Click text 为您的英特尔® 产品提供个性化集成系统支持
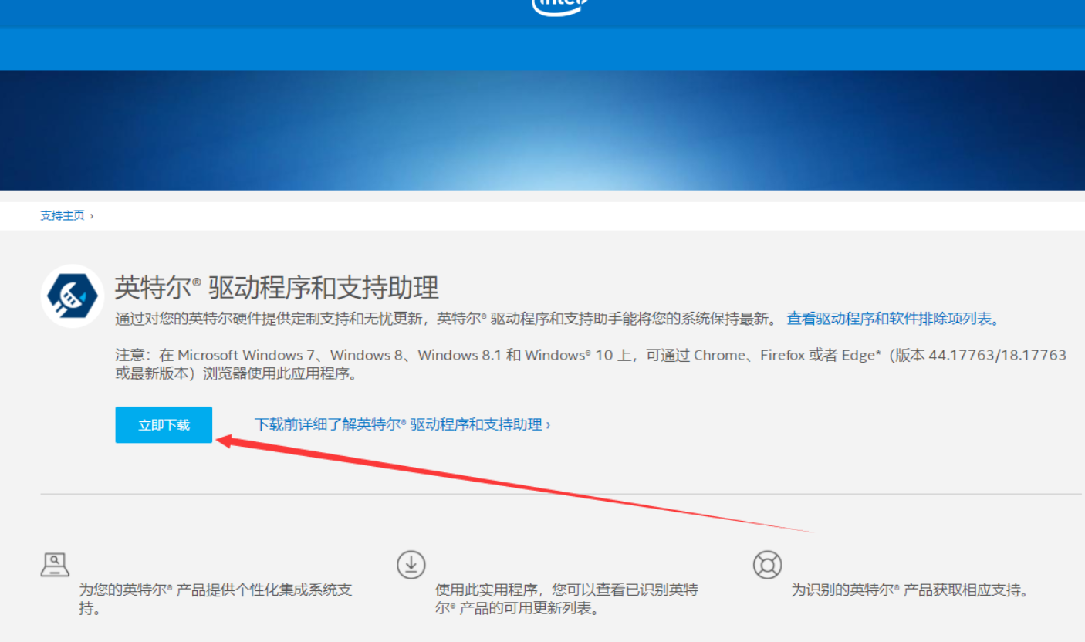The width and height of the screenshot is (1085, 642). click(x=216, y=599)
